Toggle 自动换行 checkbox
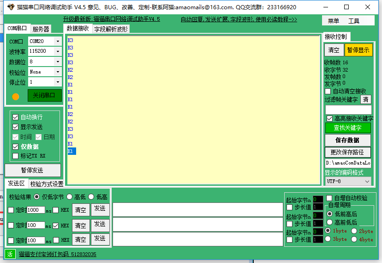The width and height of the screenshot is (382, 263). tap(15, 117)
